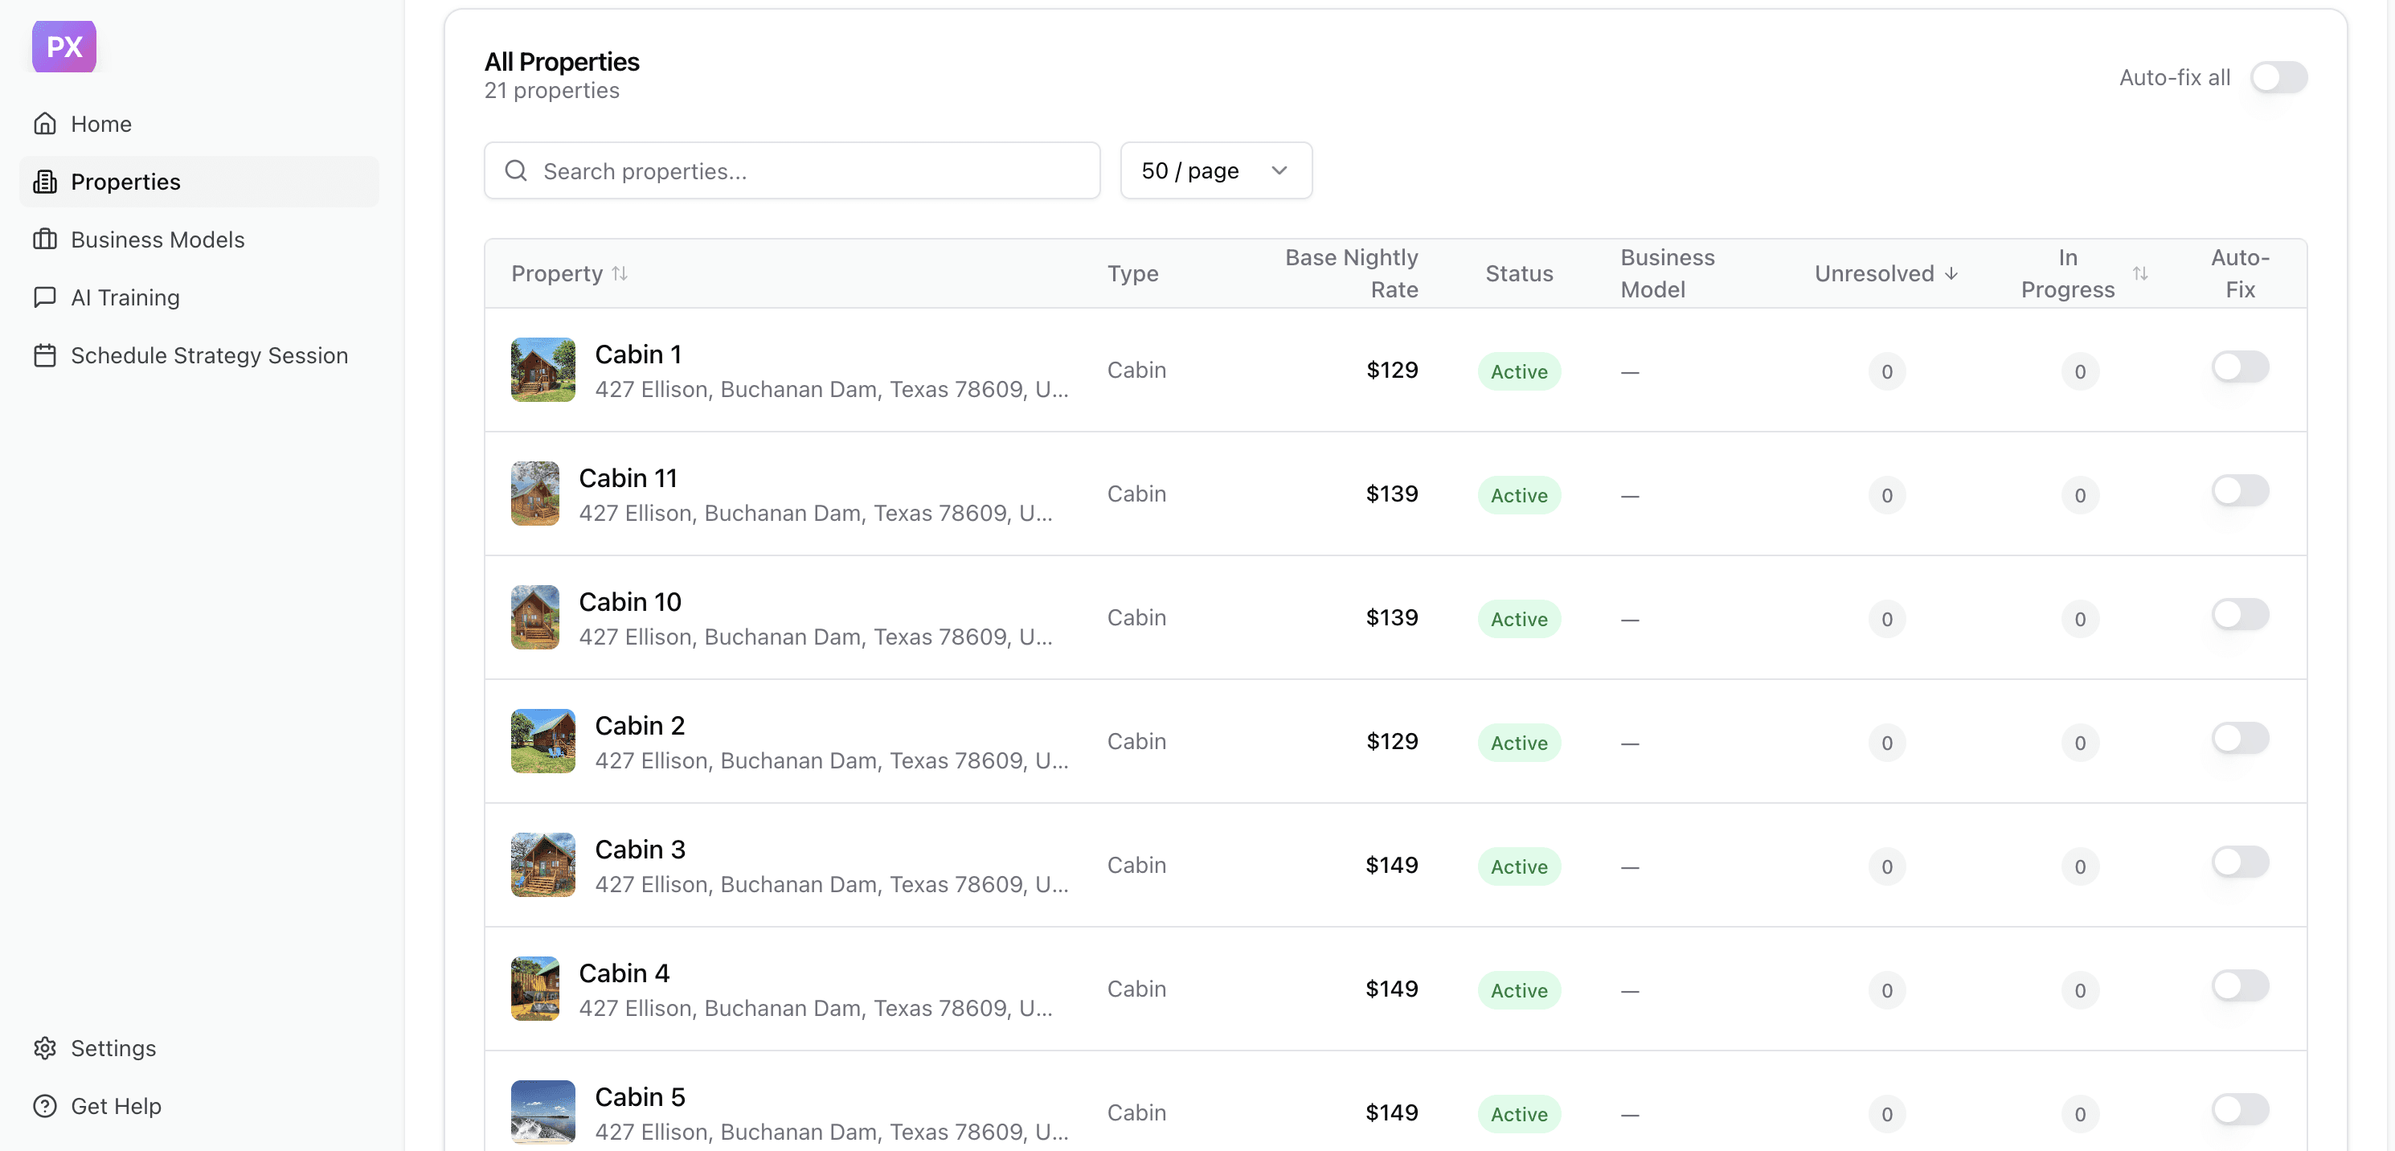Click the Business Models briefcase icon

coord(45,239)
